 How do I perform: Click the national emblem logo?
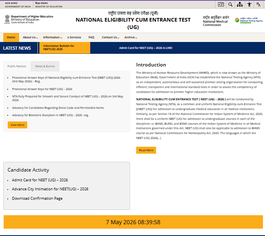7,19
